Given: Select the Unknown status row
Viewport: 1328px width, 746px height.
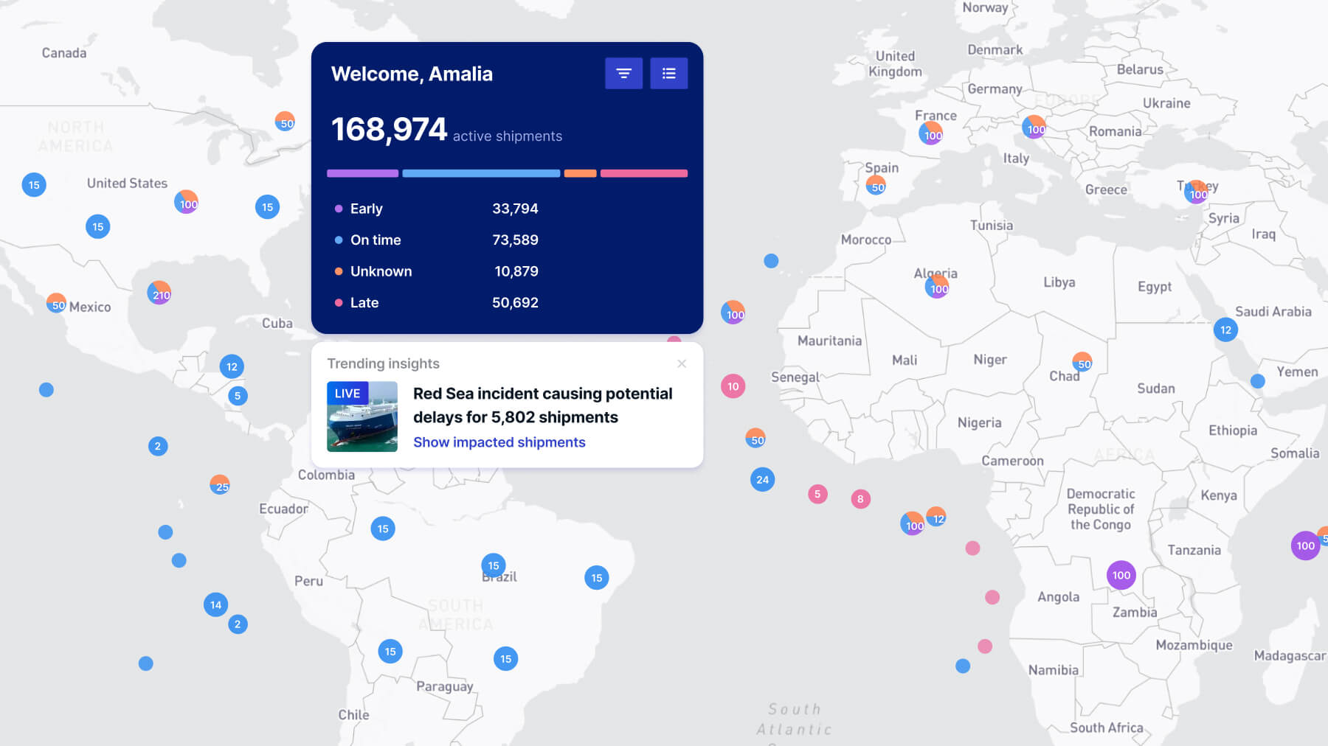Looking at the screenshot, I should pyautogui.click(x=436, y=271).
